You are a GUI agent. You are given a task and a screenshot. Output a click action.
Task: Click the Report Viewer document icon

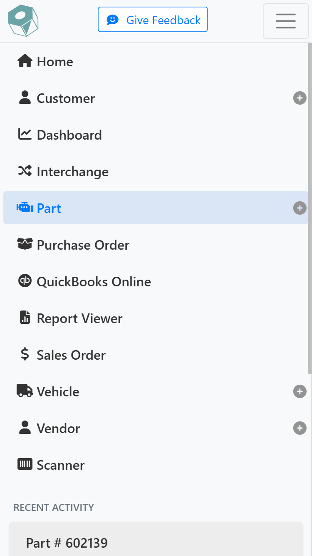click(x=25, y=318)
